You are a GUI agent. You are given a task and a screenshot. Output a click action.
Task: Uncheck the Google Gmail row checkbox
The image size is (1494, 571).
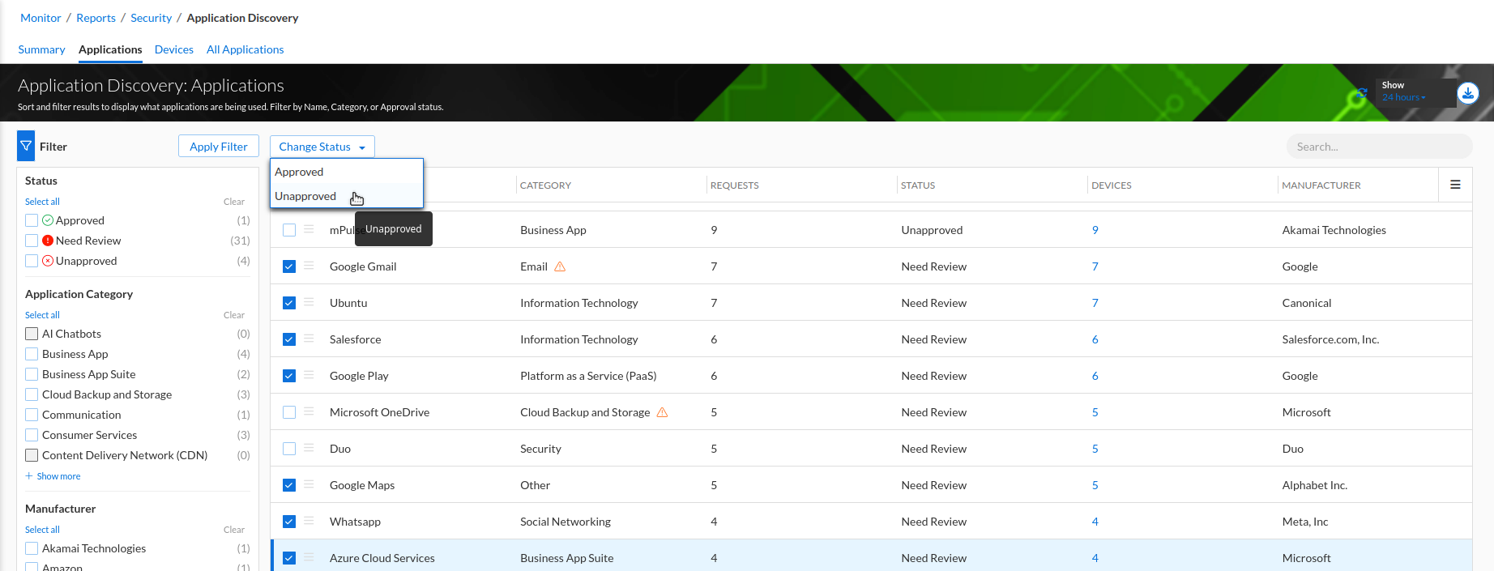[289, 266]
